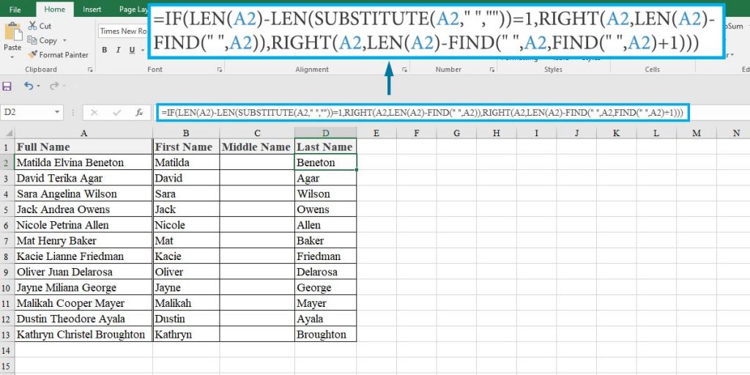
Task: Save the workbook with the floppy icon
Action: point(7,86)
